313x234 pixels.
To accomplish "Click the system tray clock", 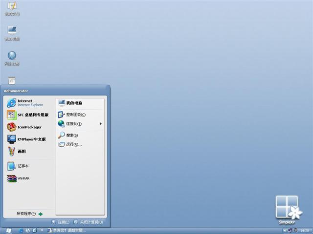I will (x=305, y=231).
